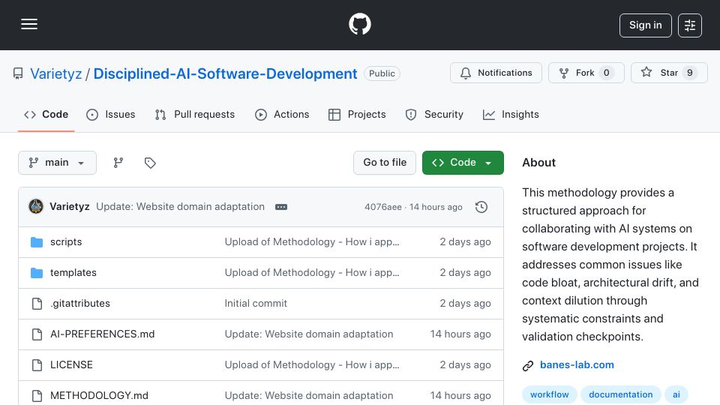720x405 pixels.
Task: Click the Star icon in Star button
Action: pos(646,72)
